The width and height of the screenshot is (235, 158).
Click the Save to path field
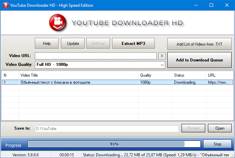(x=106, y=128)
